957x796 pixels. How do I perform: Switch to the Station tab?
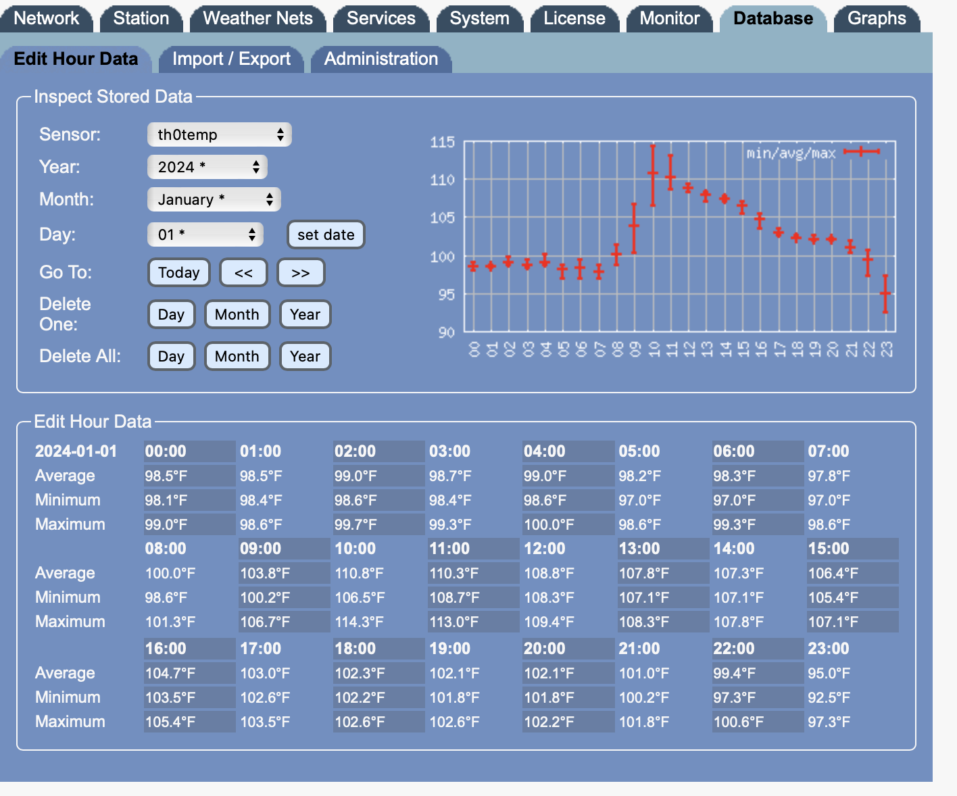pyautogui.click(x=141, y=18)
